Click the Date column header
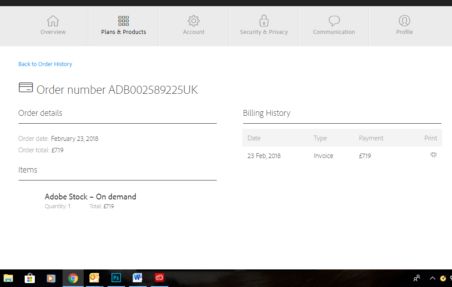This screenshot has width=452, height=287. pos(254,138)
